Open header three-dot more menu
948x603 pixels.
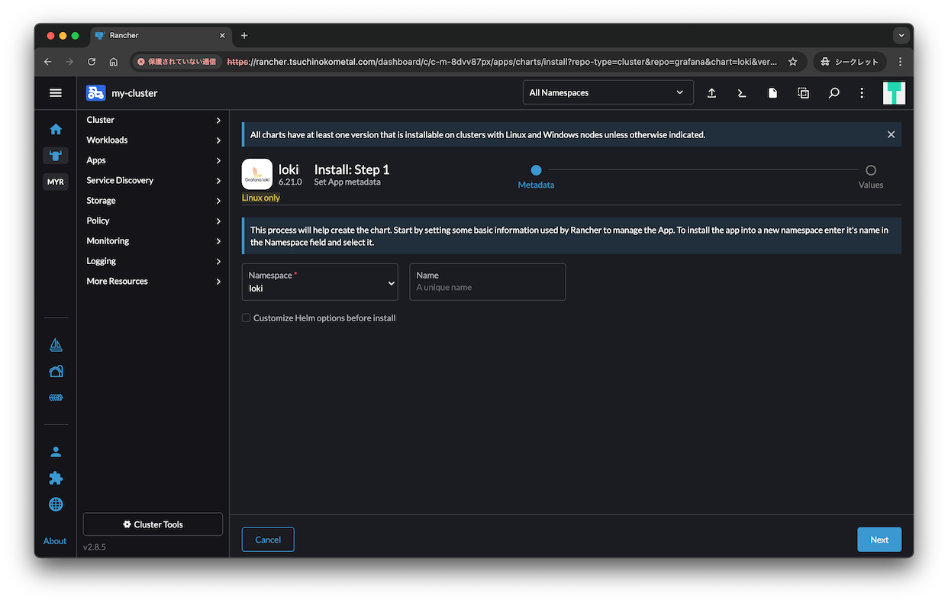click(x=862, y=92)
